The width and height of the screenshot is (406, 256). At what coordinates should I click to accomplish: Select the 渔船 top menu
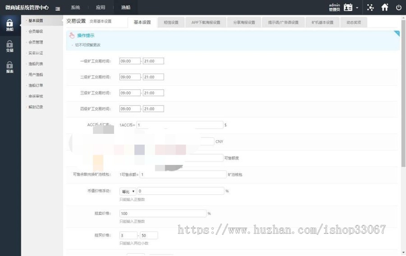tap(125, 8)
